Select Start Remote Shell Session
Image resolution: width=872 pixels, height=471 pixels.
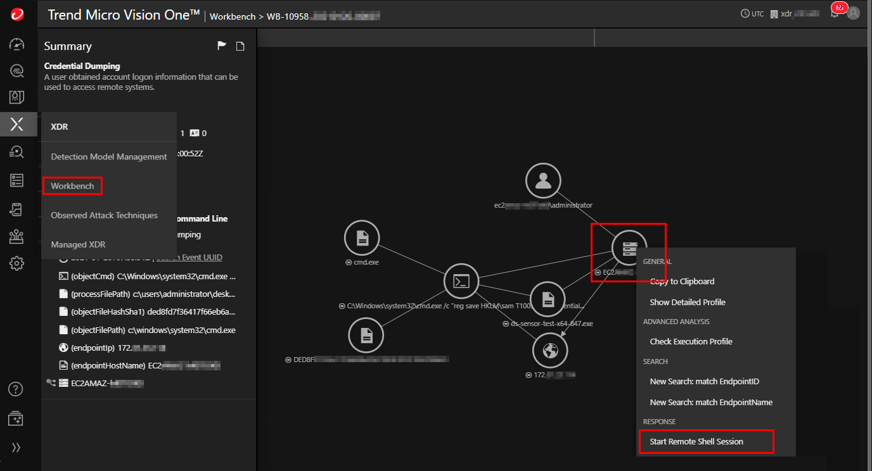point(696,441)
